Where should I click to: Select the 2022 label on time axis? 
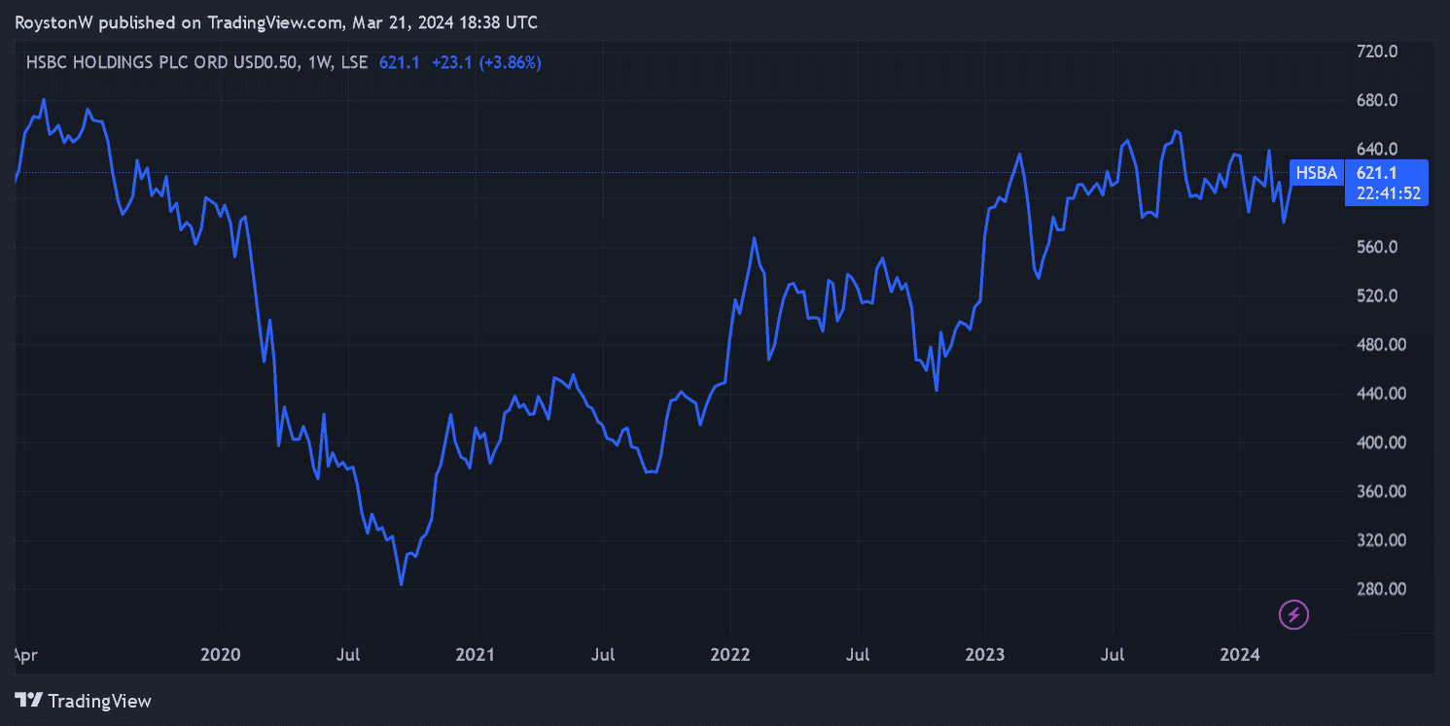(729, 655)
